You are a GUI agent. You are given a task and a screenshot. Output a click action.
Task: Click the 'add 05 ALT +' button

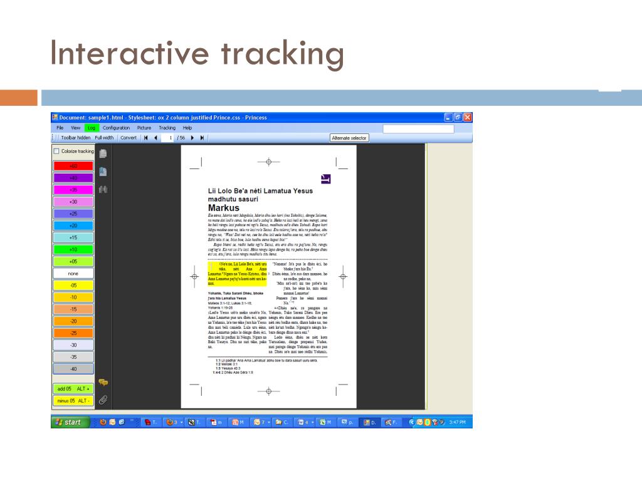73,388
